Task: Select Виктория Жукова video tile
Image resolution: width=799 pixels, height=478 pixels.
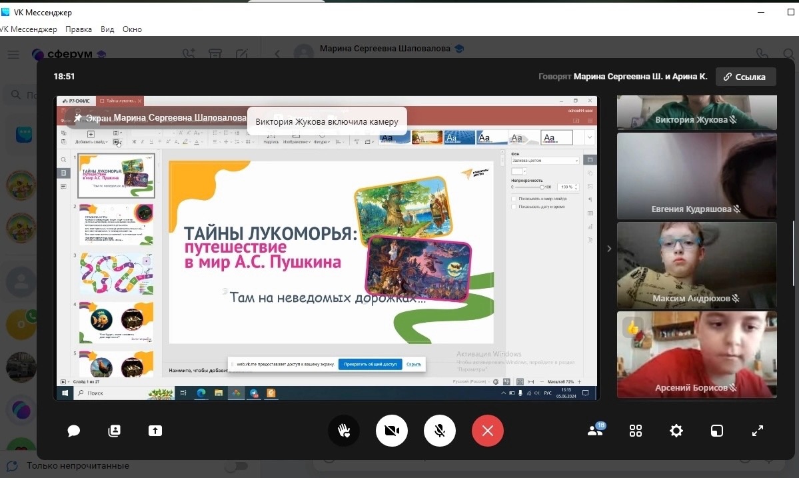Action: click(x=696, y=113)
